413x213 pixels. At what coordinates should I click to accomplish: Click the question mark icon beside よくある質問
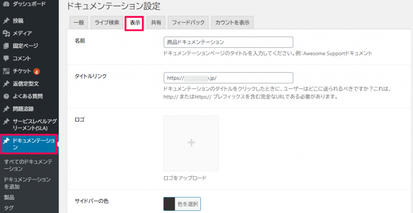[x=6, y=97]
